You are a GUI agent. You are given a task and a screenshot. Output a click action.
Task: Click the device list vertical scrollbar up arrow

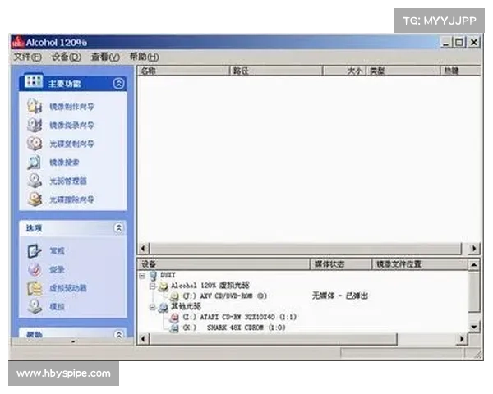point(474,265)
